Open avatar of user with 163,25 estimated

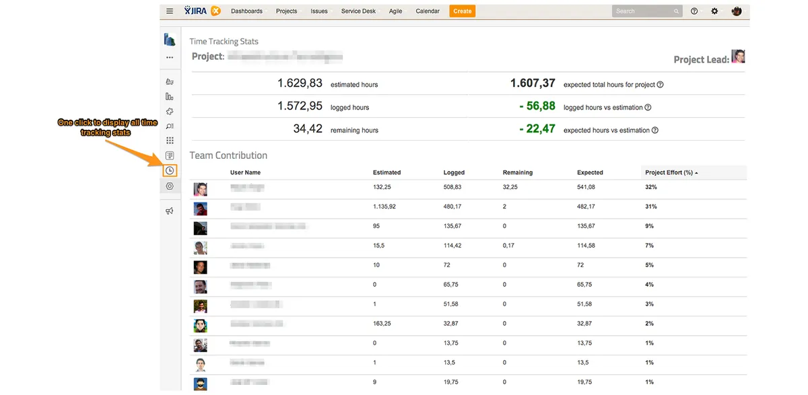coord(201,326)
